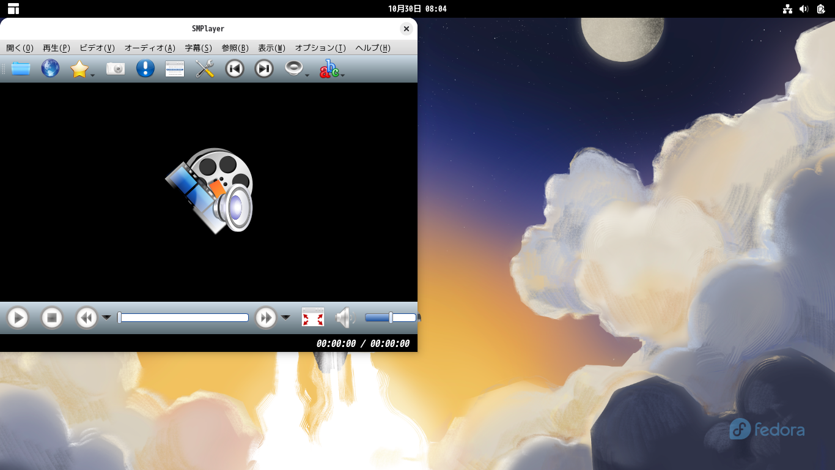Jump to the next item in the toolbar

pyautogui.click(x=264, y=69)
